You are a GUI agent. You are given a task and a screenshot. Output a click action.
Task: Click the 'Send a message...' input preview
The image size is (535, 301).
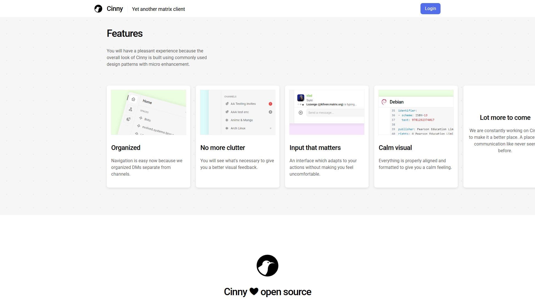point(335,113)
